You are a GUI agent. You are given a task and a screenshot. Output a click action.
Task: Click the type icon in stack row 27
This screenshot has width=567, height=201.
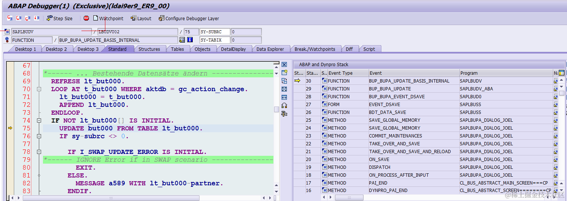[x=325, y=105]
